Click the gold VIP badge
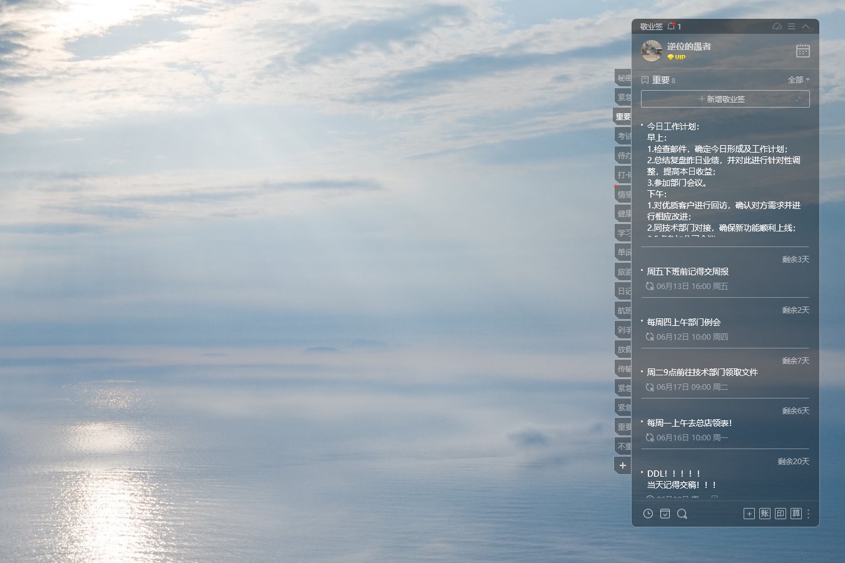 point(676,57)
